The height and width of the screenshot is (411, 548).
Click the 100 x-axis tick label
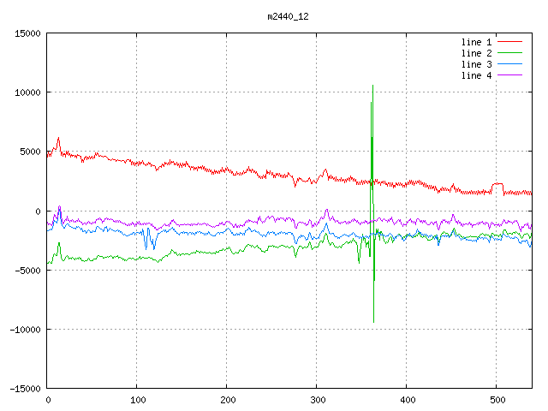click(x=137, y=400)
